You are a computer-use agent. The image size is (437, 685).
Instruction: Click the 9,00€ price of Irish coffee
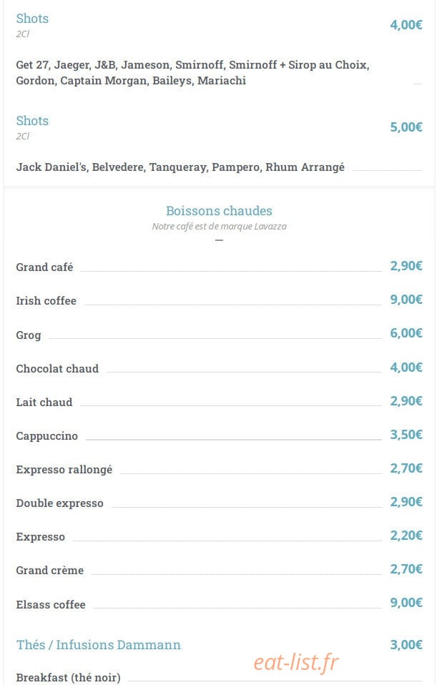pyautogui.click(x=406, y=300)
